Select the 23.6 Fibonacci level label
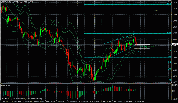 point(169,69)
